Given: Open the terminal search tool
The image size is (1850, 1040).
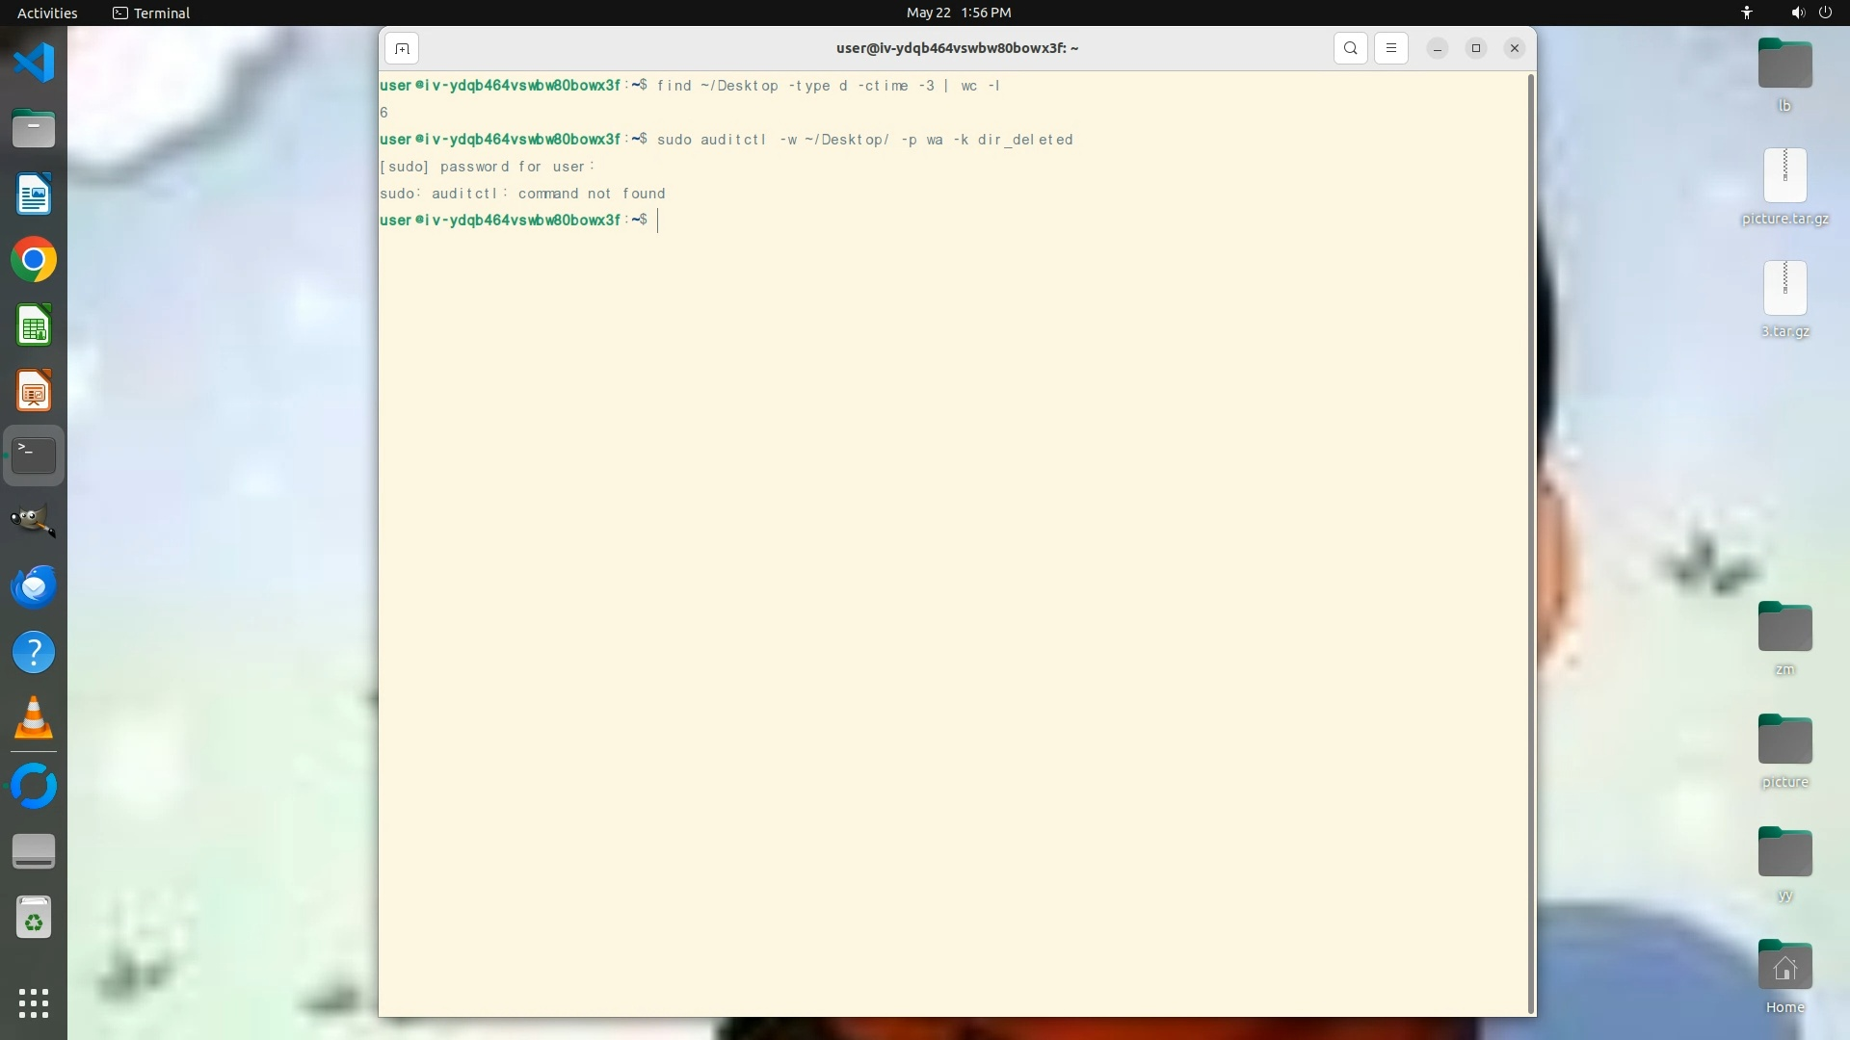Looking at the screenshot, I should pyautogui.click(x=1350, y=48).
